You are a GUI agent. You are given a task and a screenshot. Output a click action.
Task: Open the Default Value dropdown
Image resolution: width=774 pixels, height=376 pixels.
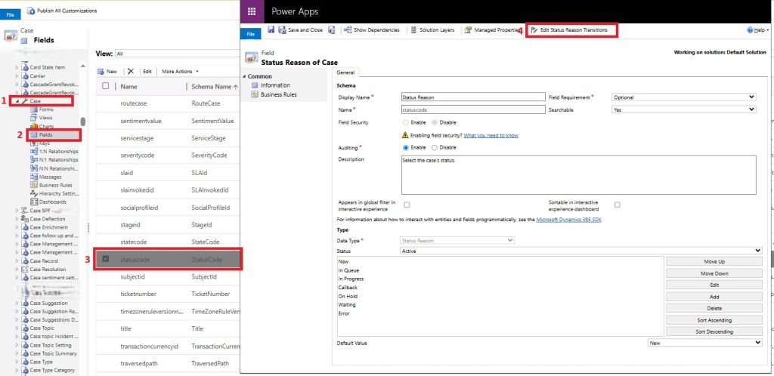point(705,342)
